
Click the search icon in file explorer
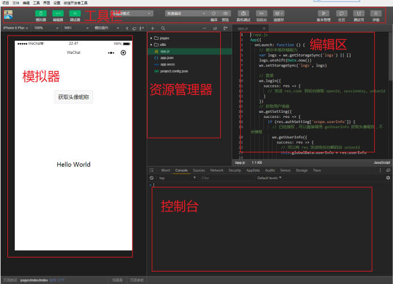click(x=163, y=28)
